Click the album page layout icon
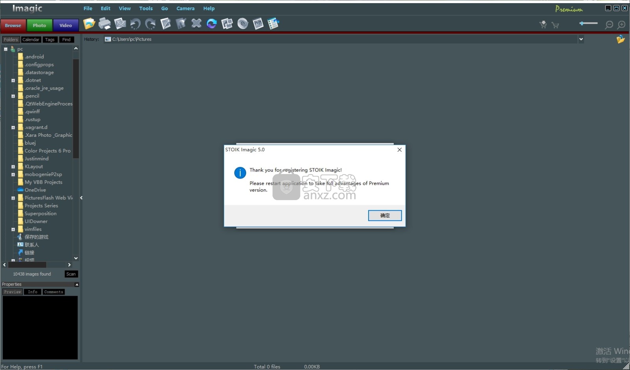The width and height of the screenshot is (630, 370). tap(258, 24)
